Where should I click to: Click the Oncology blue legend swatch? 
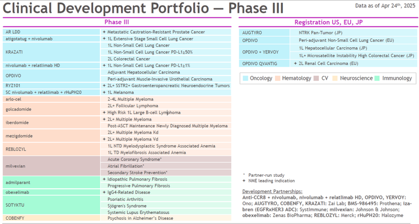tap(245, 78)
